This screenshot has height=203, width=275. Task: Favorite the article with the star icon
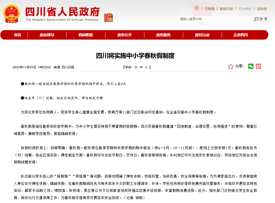[x=231, y=67]
